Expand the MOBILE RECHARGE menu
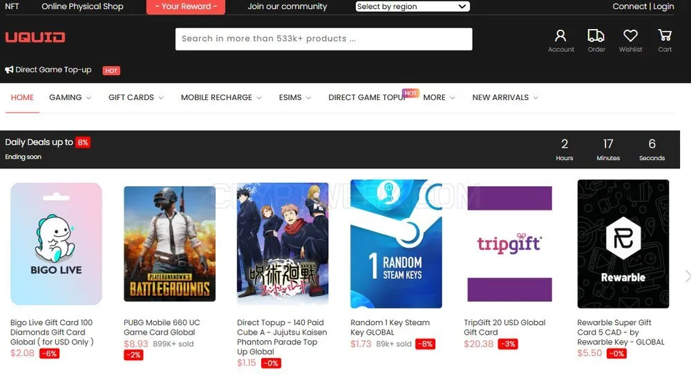This screenshot has width=691, height=392. pyautogui.click(x=221, y=97)
